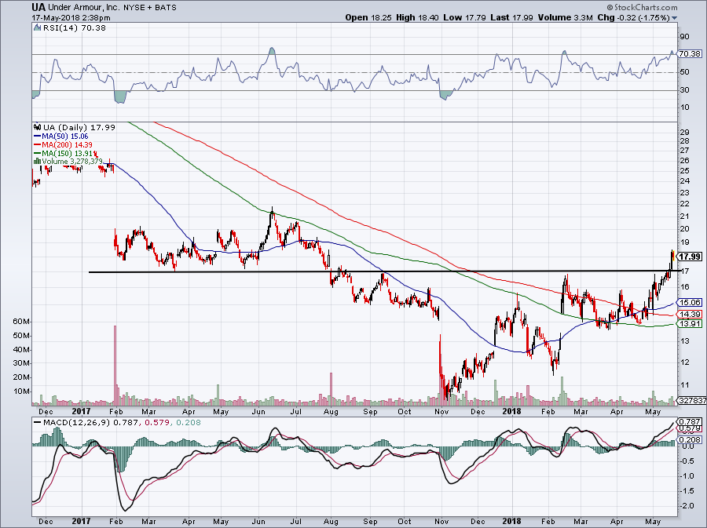Click the 10M volume axis label
The width and height of the screenshot is (707, 528).
[x=22, y=391]
